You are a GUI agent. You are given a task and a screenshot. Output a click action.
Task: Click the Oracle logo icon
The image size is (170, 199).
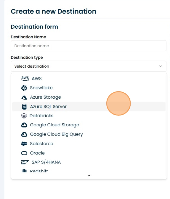[x=24, y=153]
